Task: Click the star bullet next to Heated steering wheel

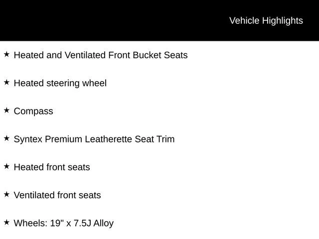Action: click(6, 82)
